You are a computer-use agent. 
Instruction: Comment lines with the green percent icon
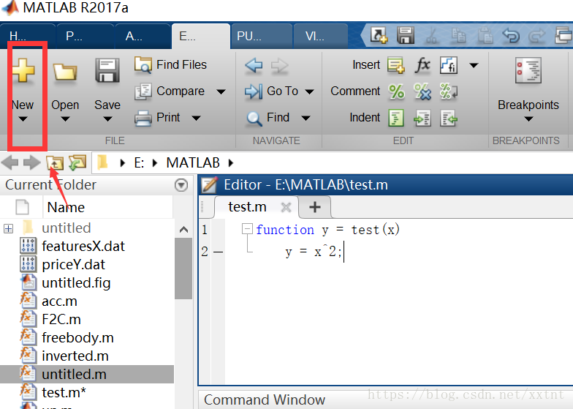(396, 91)
